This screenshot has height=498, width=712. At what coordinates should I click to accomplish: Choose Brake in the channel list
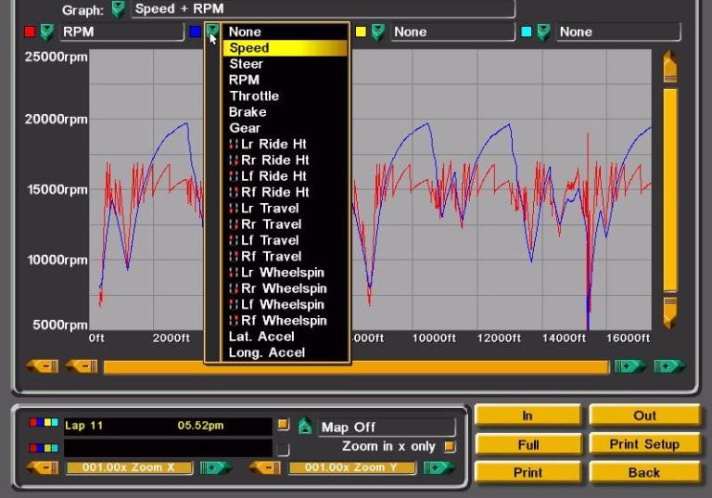pyautogui.click(x=248, y=111)
